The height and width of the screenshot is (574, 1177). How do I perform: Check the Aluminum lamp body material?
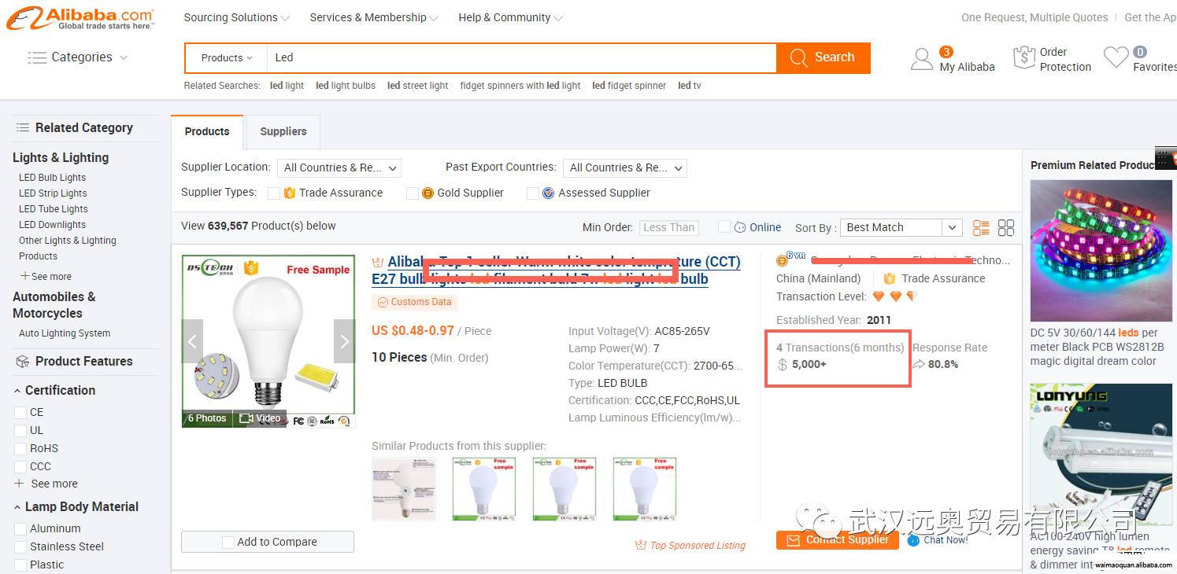point(20,529)
